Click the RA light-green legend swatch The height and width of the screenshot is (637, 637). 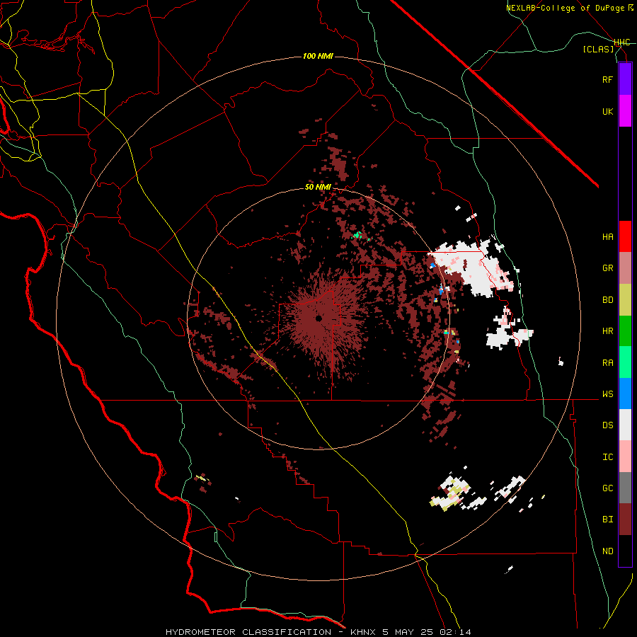625,362
